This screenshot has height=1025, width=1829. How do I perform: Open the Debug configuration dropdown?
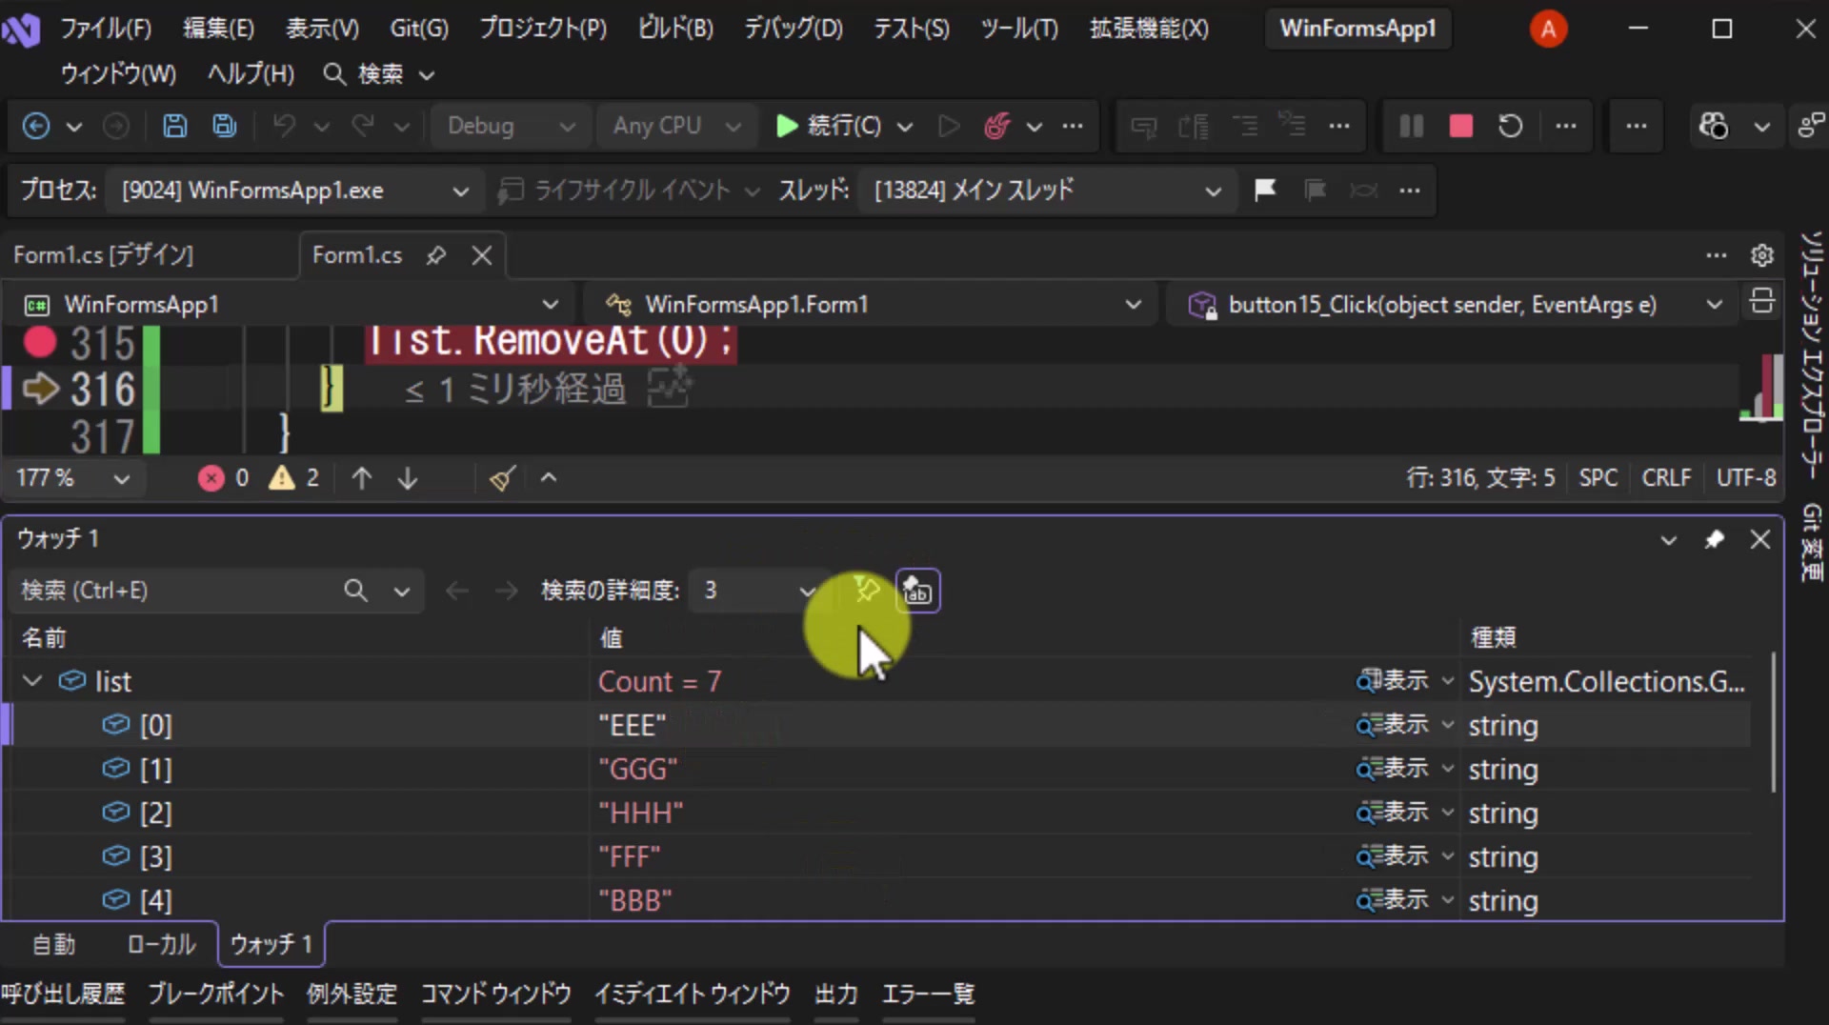512,126
